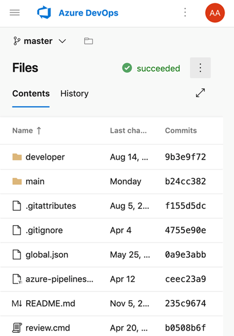
Task: Click the Apr 4 date cell
Action: coord(121,231)
